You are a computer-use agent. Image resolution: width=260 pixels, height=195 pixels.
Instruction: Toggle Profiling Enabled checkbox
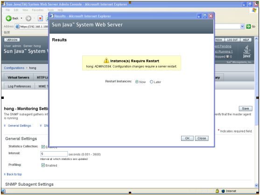coord(43,165)
